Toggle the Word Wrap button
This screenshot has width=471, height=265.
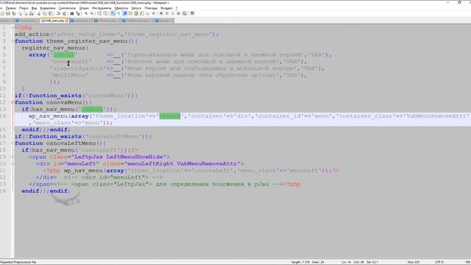pyautogui.click(x=113, y=13)
